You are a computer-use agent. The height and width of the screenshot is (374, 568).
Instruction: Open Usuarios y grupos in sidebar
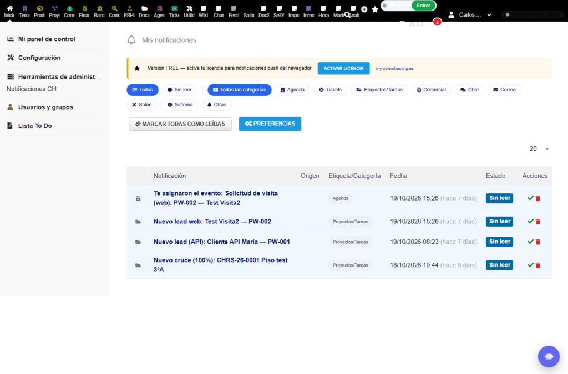[x=45, y=107]
